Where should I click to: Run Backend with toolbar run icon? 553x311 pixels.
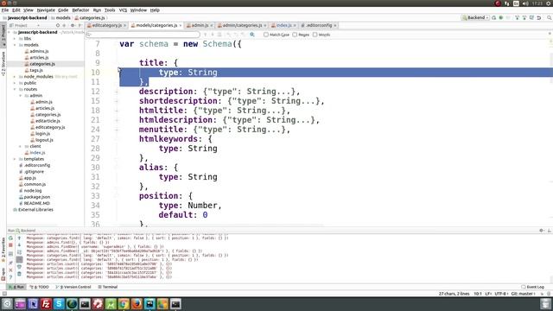click(494, 17)
